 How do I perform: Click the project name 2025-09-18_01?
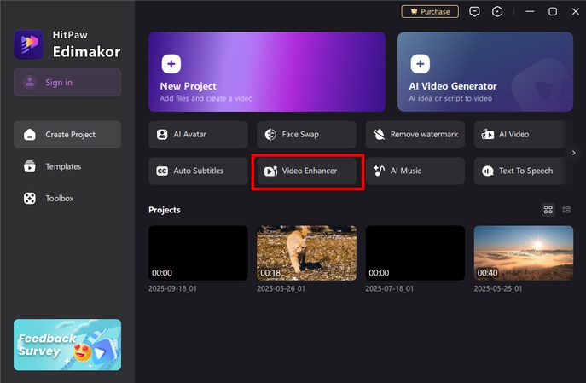(x=172, y=289)
